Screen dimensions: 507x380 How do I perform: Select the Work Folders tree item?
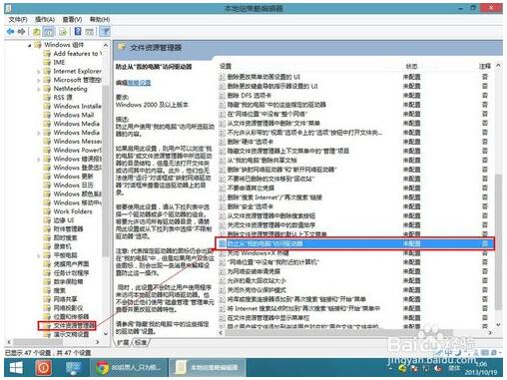point(68,211)
